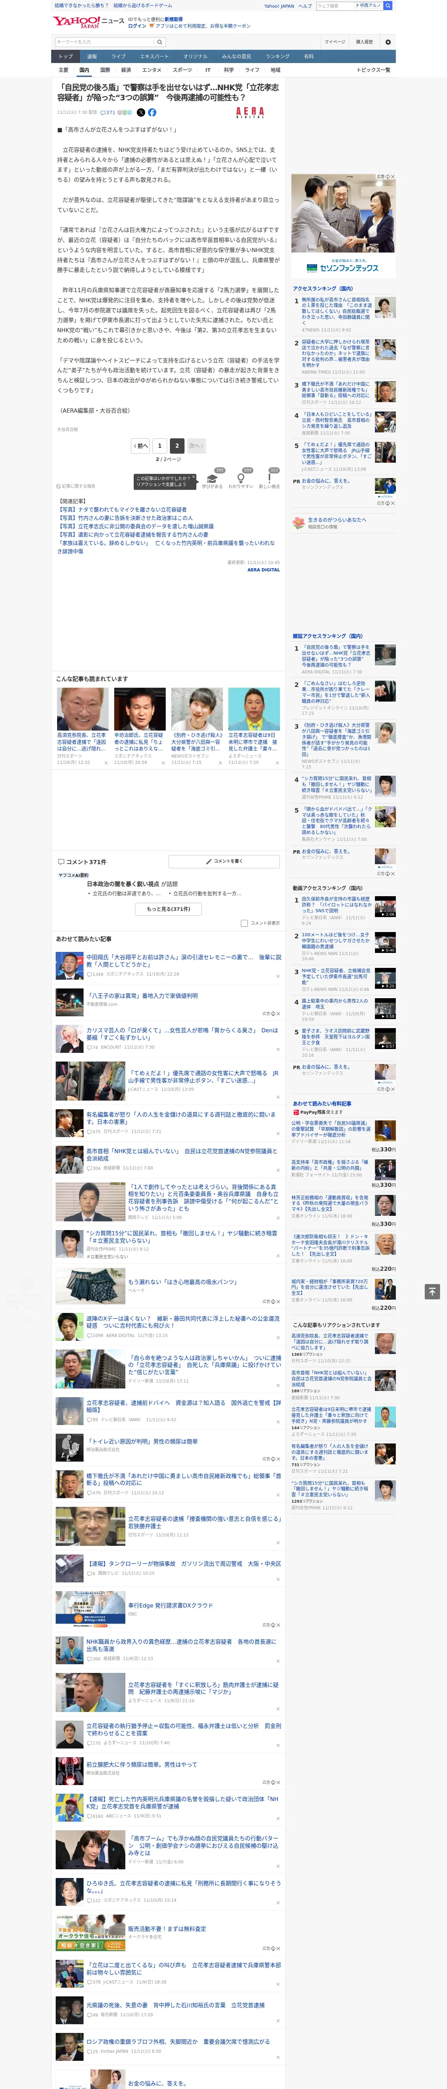Select the ランキング navigation tab
This screenshot has height=2089, width=447.
277,57
